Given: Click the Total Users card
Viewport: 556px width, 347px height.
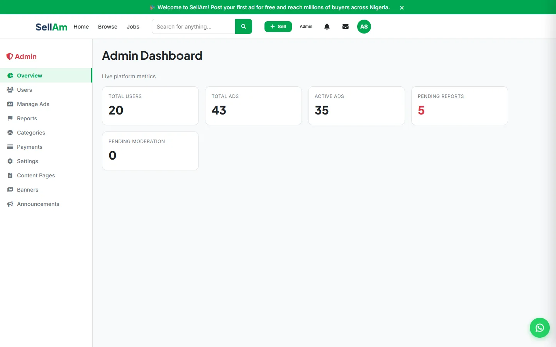Looking at the screenshot, I should pyautogui.click(x=150, y=106).
